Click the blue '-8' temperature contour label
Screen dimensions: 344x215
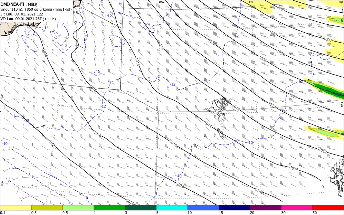(29, 175)
